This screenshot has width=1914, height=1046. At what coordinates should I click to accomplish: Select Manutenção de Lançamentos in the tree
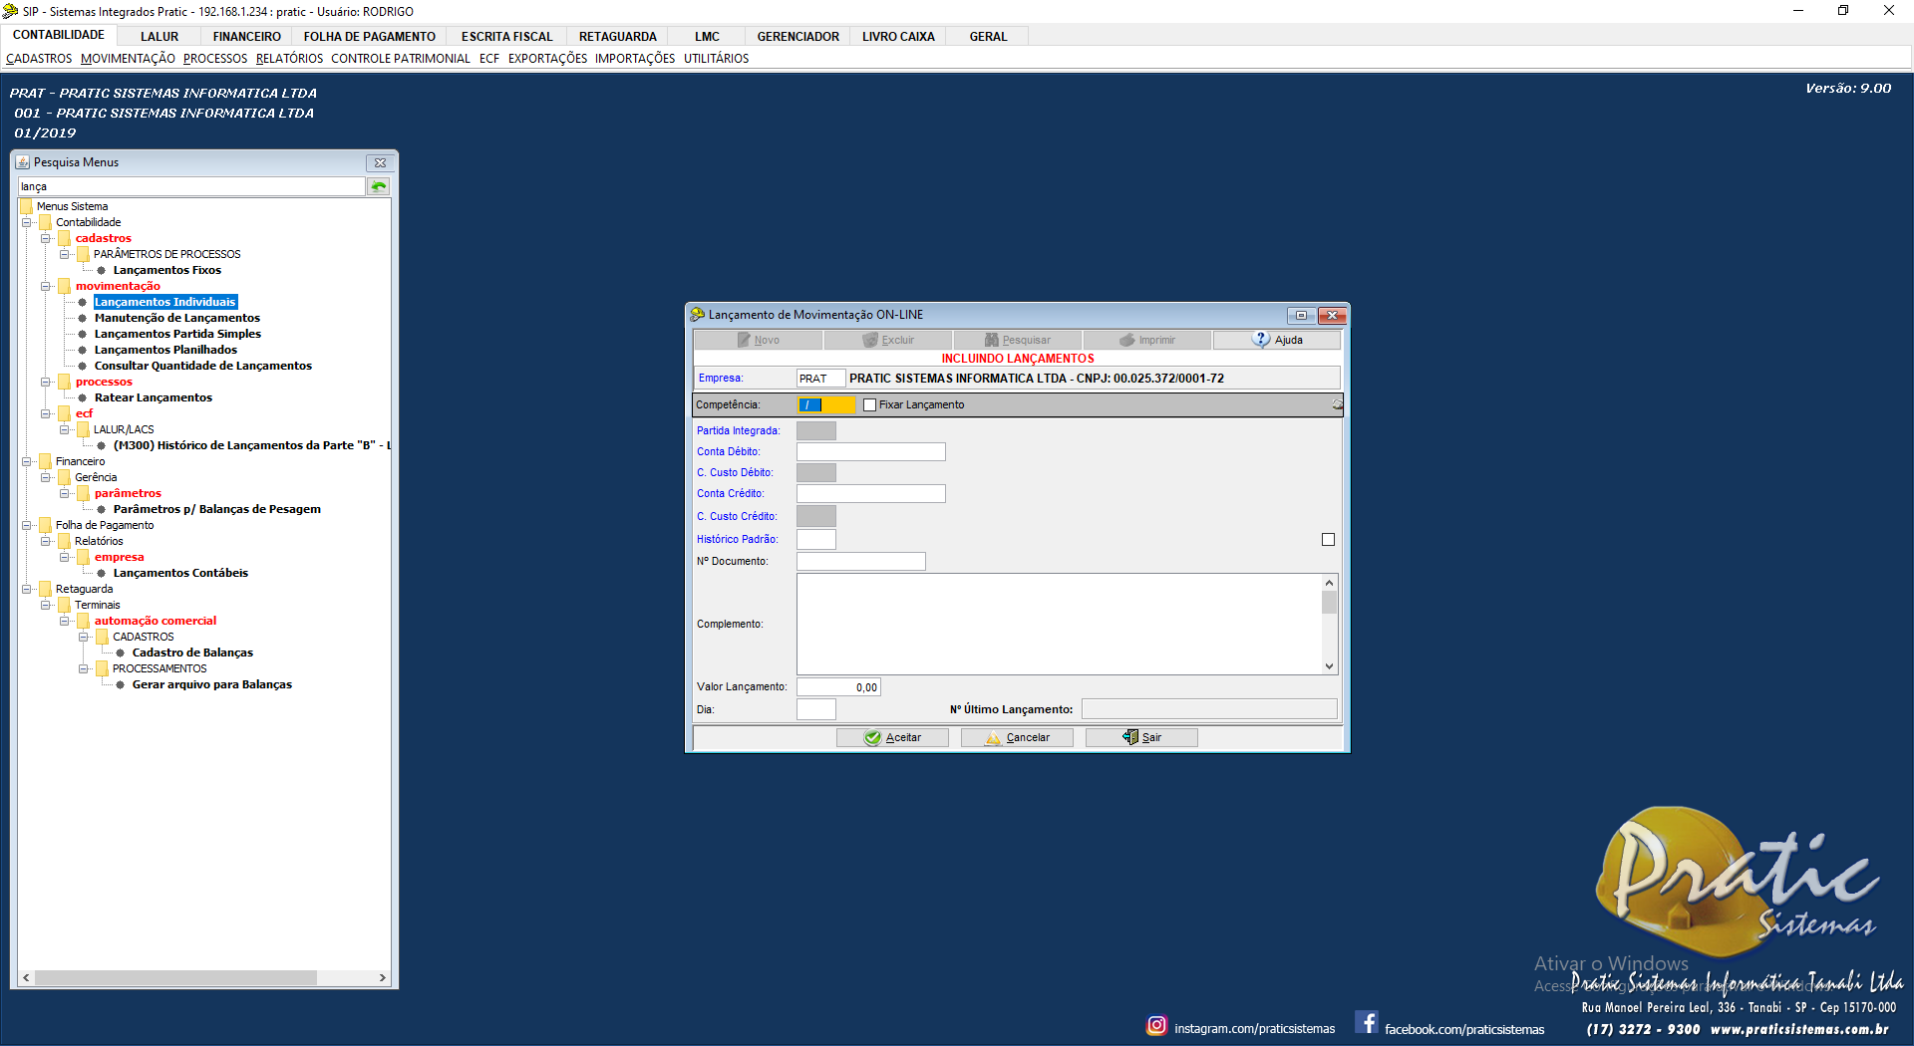coord(176,318)
